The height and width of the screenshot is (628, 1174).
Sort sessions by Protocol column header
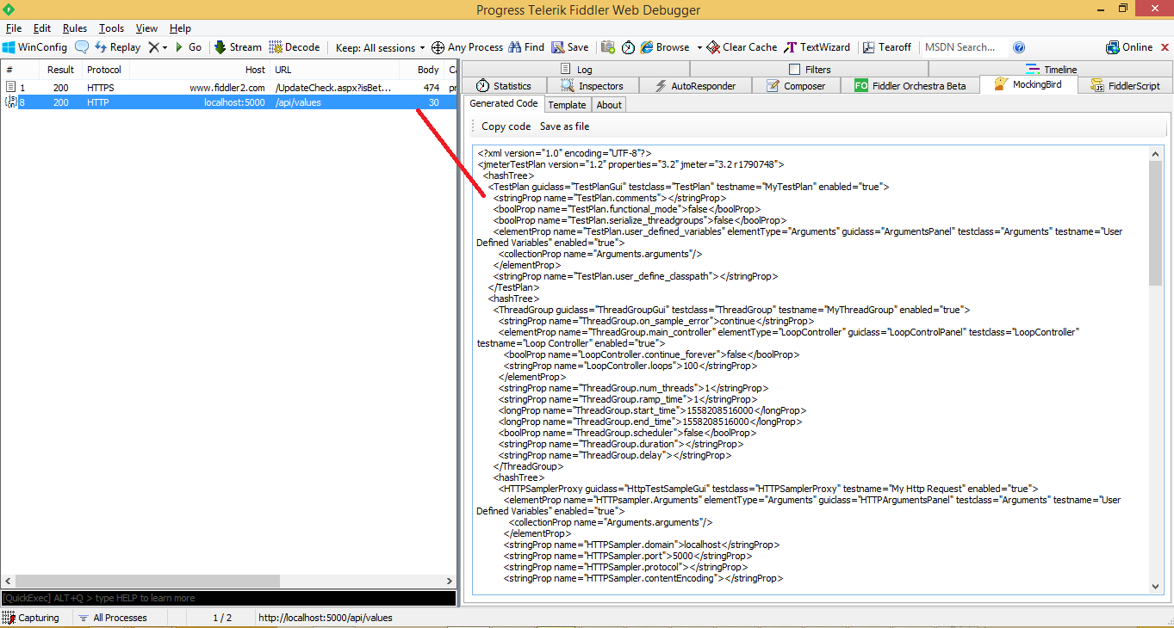104,70
